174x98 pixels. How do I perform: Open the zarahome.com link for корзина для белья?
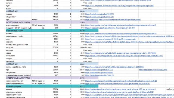click(130, 95)
